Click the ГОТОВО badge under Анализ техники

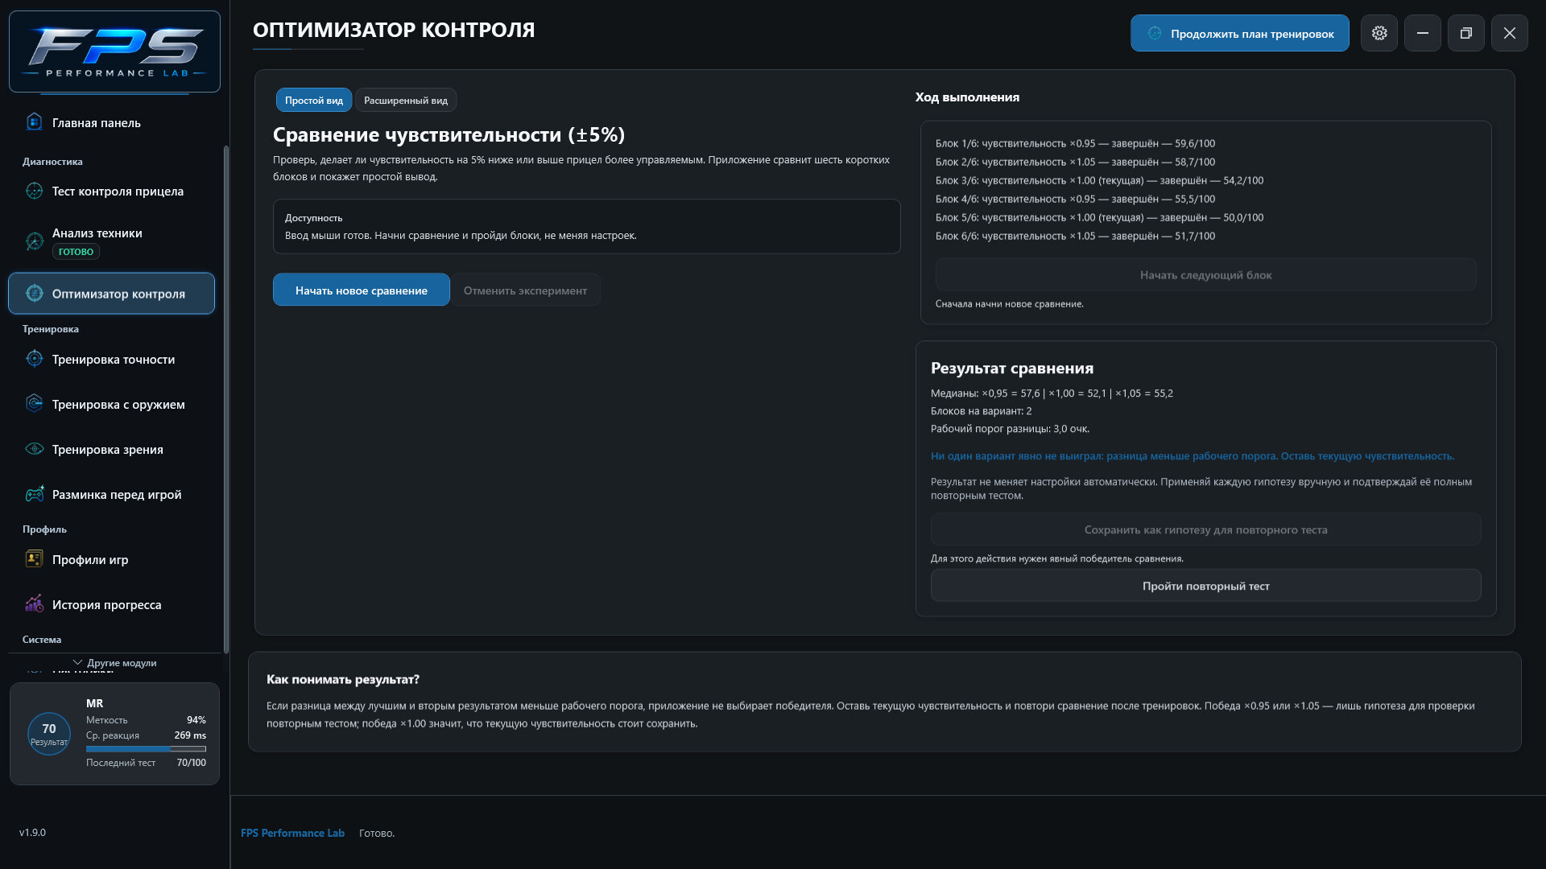pos(76,251)
